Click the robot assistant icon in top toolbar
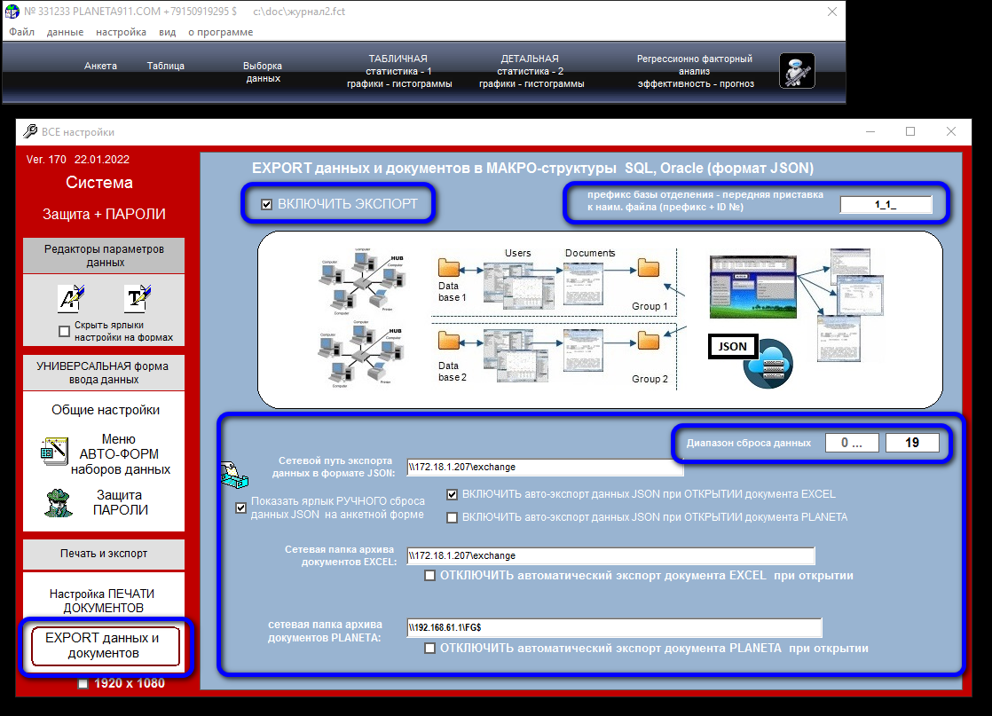This screenshot has height=716, width=992. click(x=796, y=71)
